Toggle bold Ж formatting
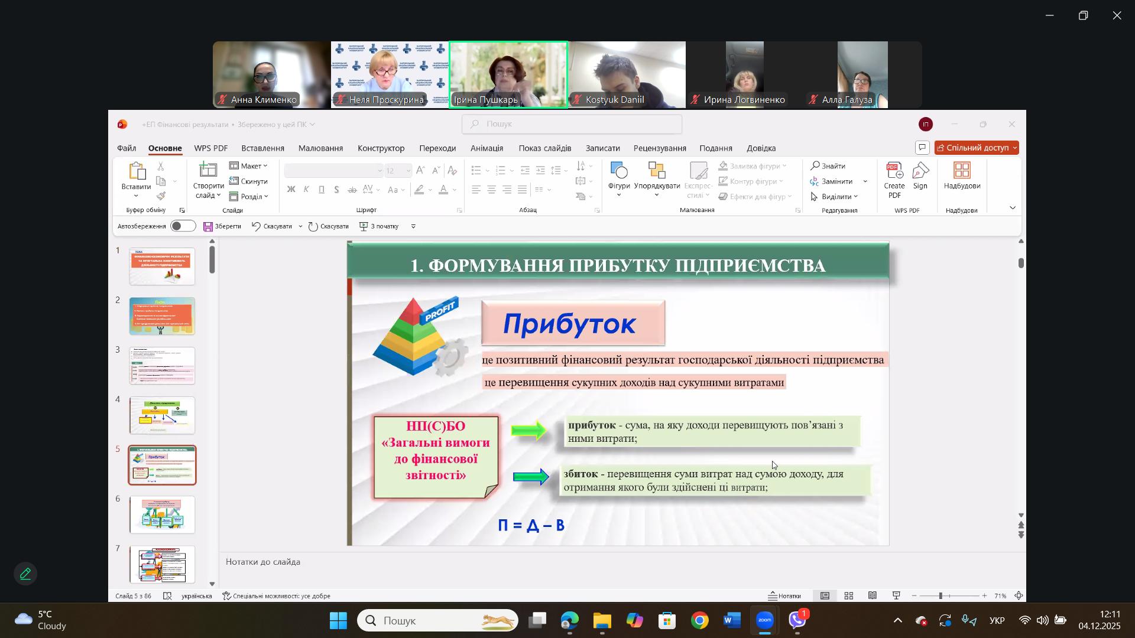Screen dimensions: 1135x638 pos(291,190)
